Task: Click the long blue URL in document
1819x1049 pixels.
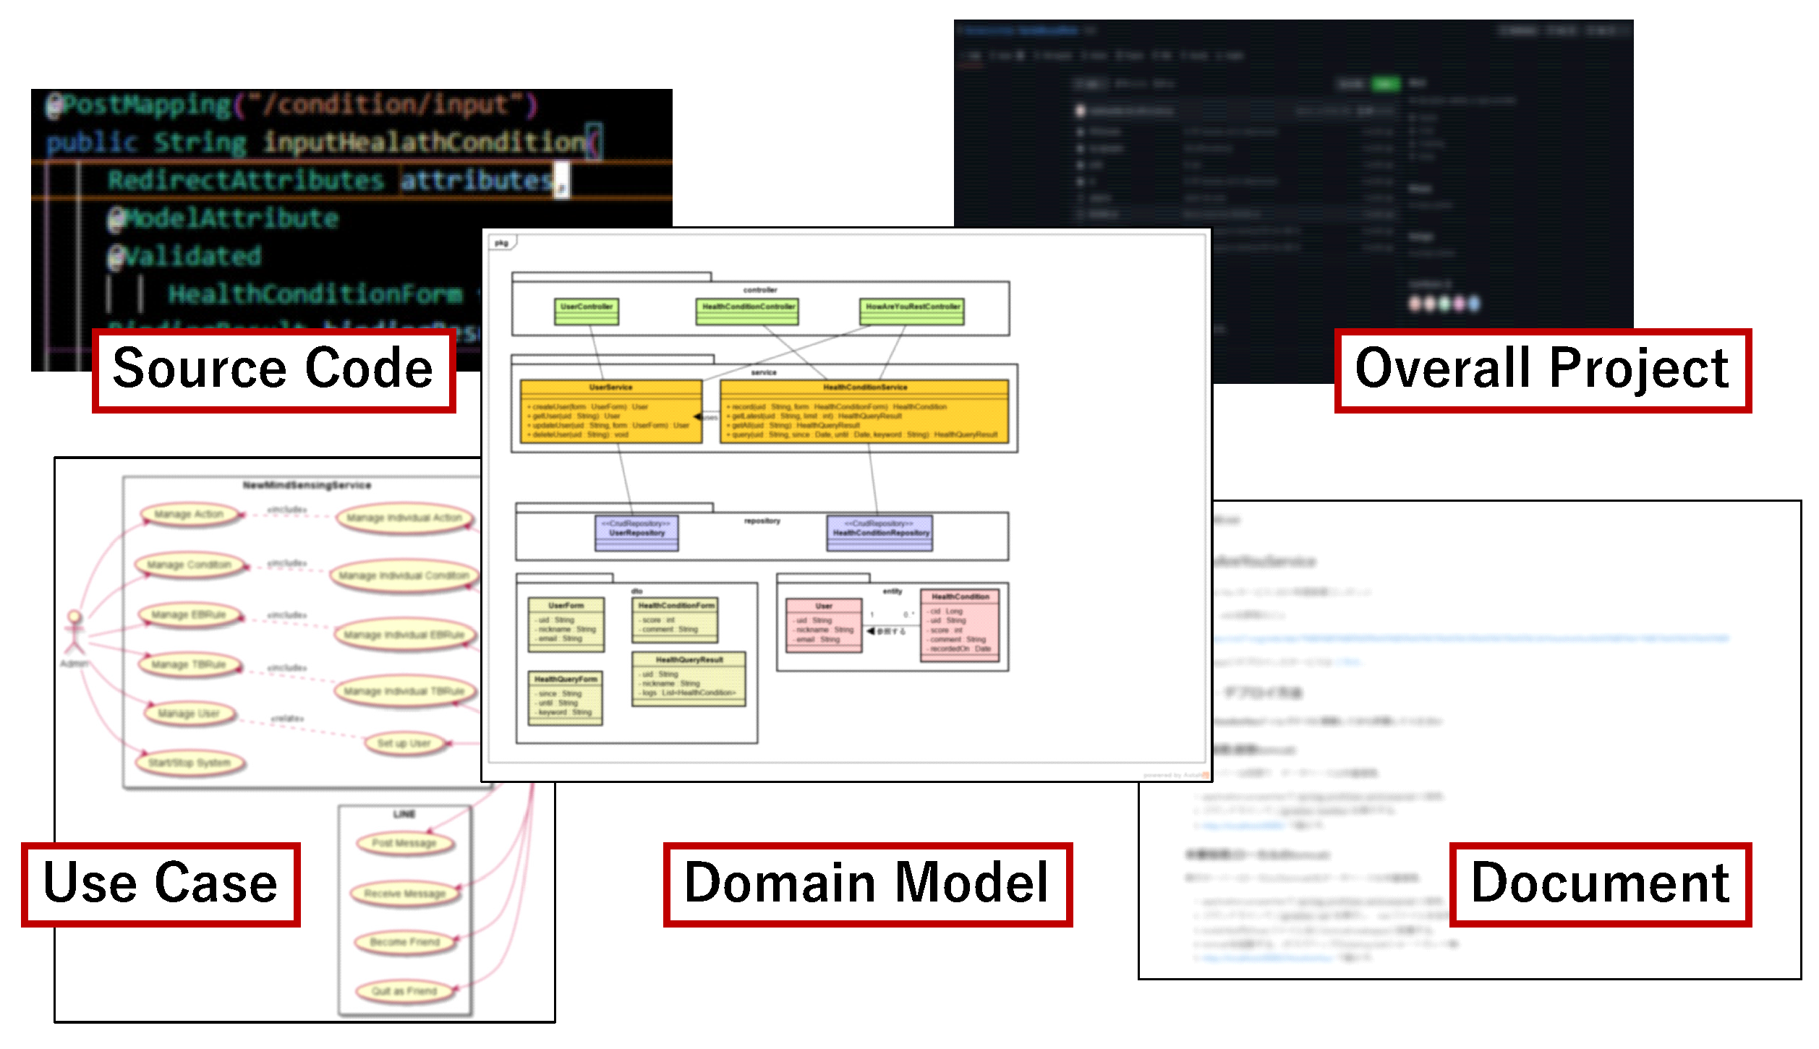Action: [1468, 638]
